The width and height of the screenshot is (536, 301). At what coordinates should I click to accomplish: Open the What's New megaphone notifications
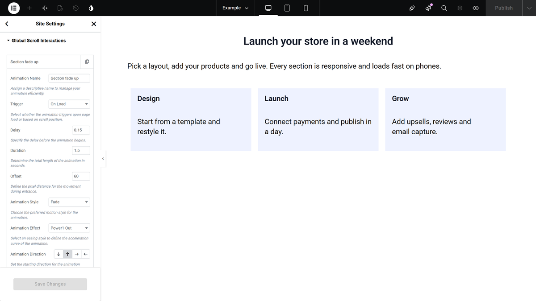point(428,8)
